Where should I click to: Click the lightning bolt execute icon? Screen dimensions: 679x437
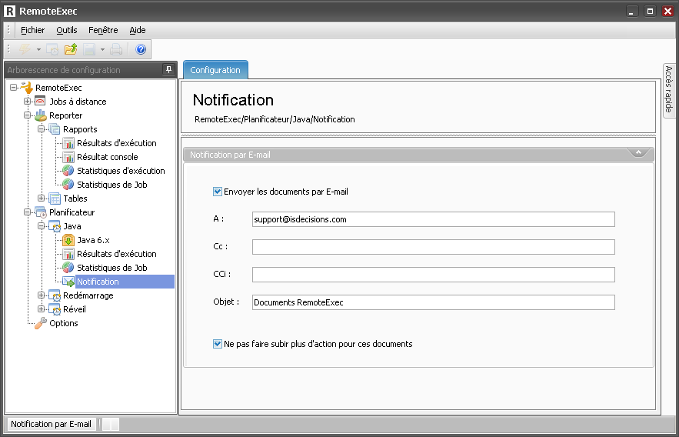click(x=25, y=49)
